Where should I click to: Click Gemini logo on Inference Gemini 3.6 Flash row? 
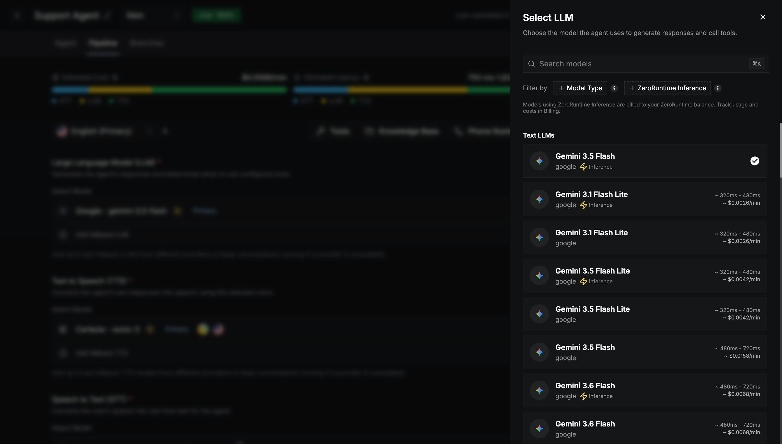539,390
